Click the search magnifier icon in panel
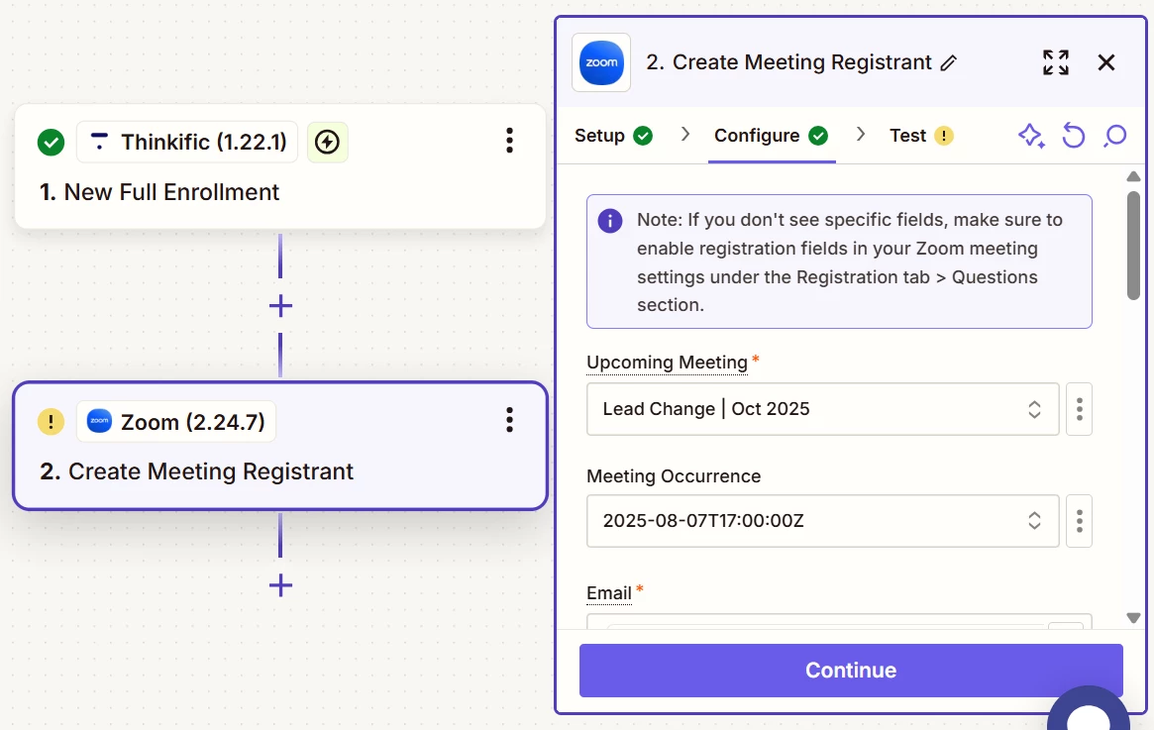 pyautogui.click(x=1115, y=136)
